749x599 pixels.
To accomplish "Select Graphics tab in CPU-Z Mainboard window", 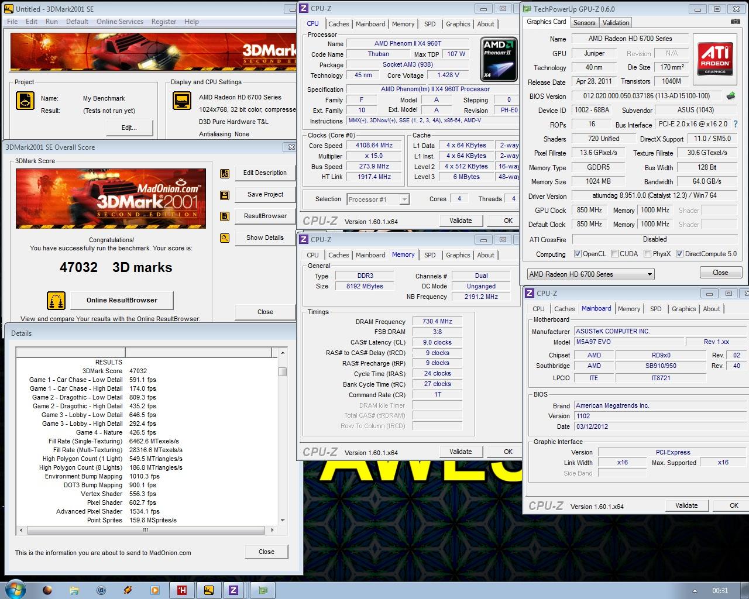I will (x=683, y=309).
